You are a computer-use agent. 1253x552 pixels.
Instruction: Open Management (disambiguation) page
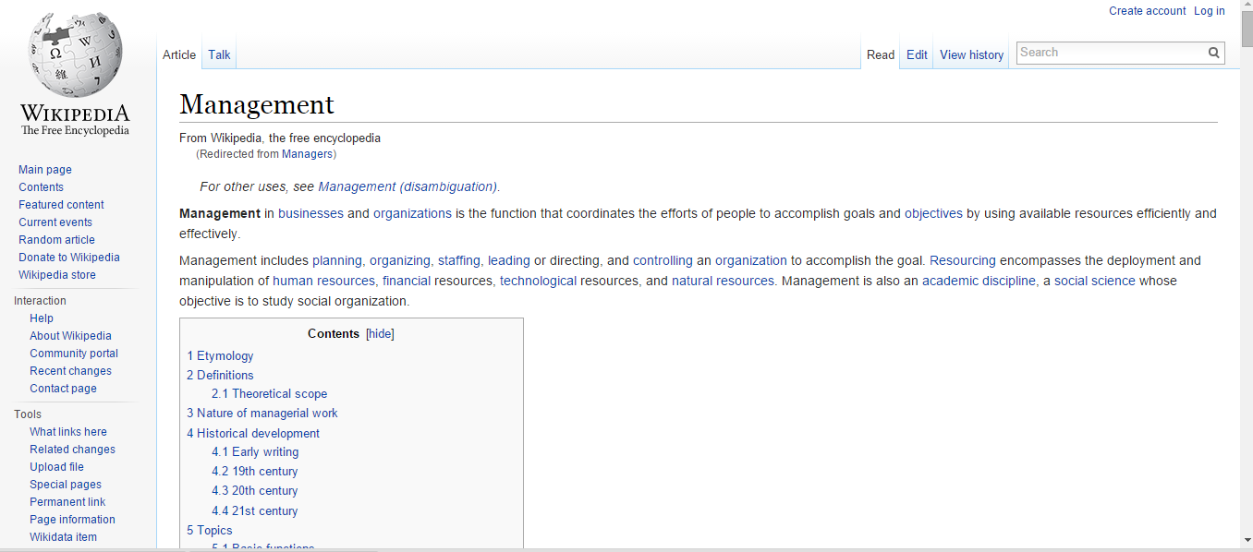pyautogui.click(x=407, y=186)
